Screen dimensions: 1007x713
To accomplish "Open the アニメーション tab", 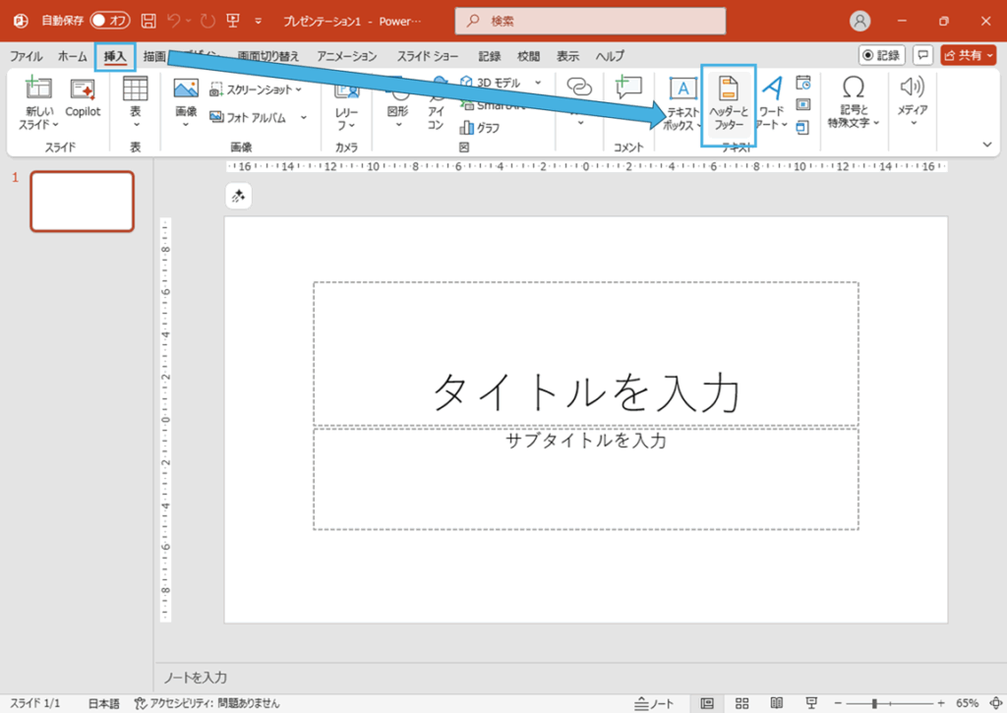I will point(346,56).
